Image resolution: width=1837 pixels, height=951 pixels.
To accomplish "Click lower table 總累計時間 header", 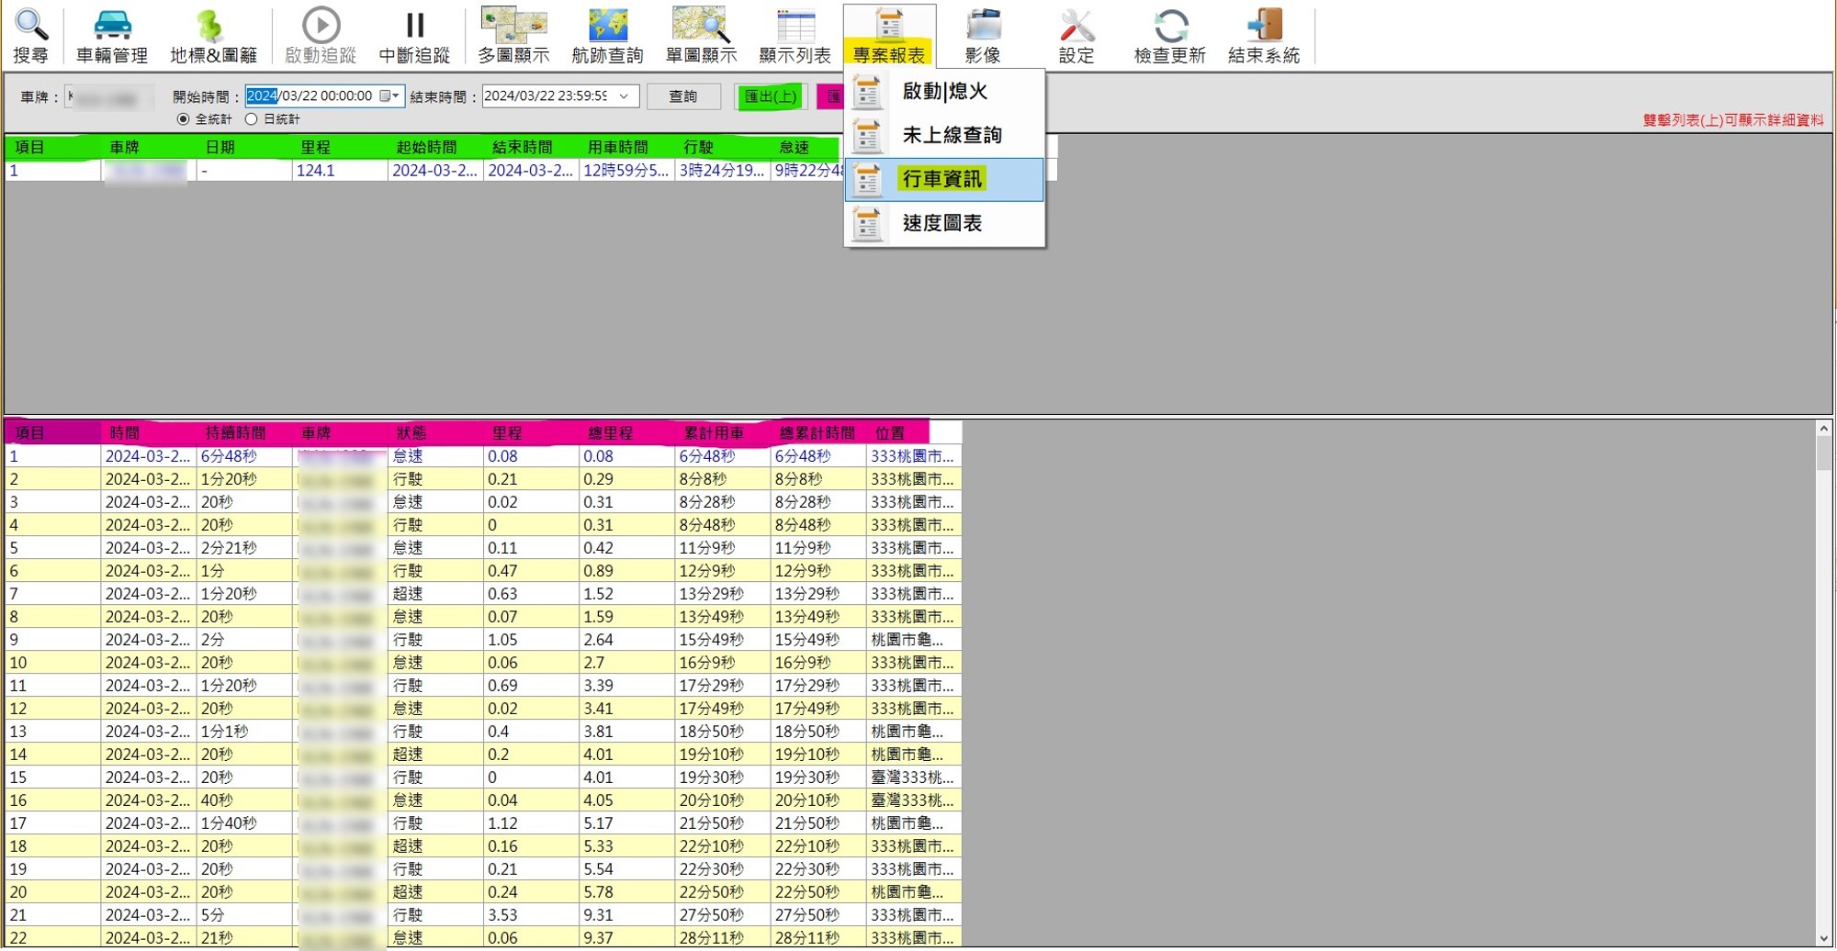I will tap(817, 432).
